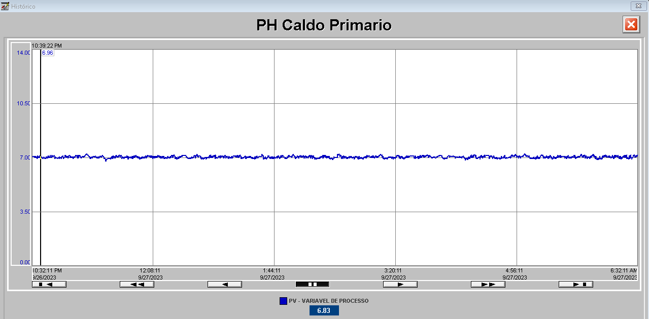Click the black vertical time cursor line
This screenshot has height=319, width=649.
(41, 157)
